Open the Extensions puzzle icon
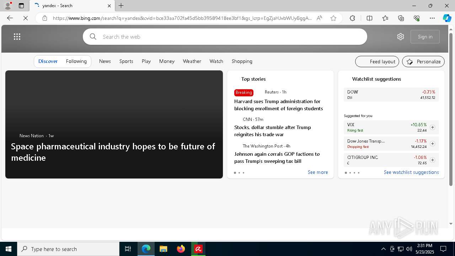455x256 pixels. (x=352, y=18)
